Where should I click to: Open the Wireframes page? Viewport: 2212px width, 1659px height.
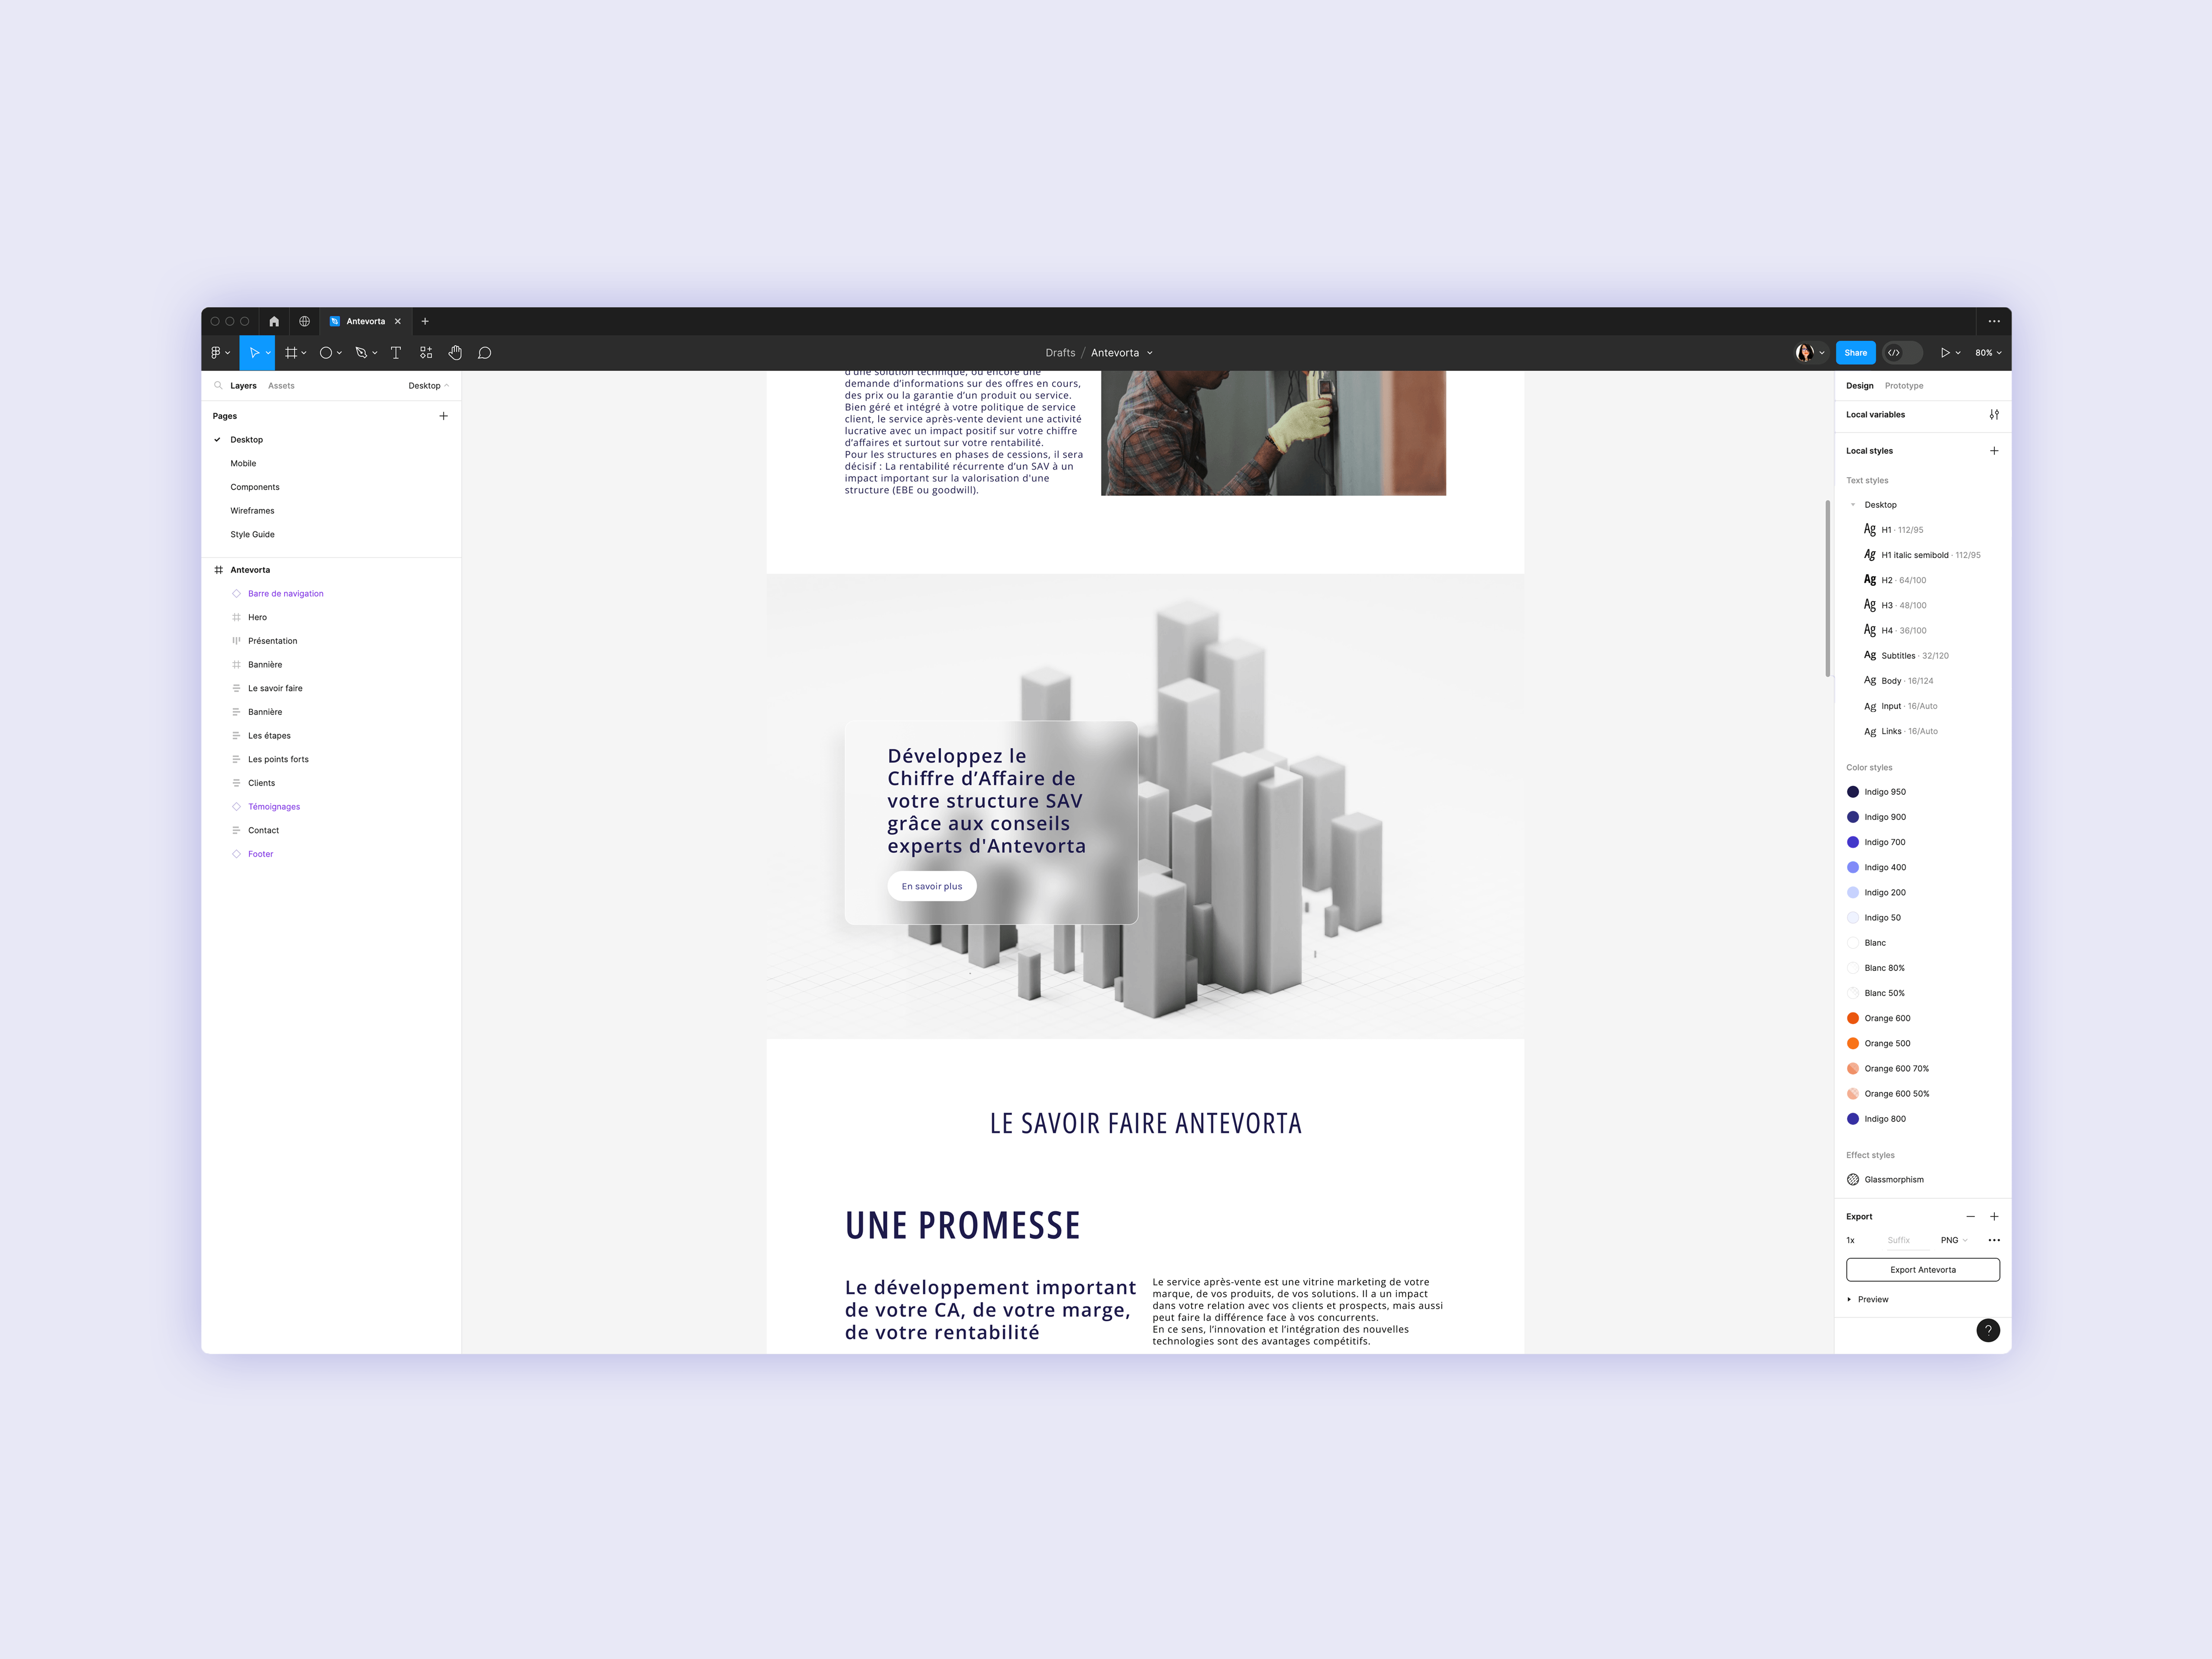(x=252, y=511)
